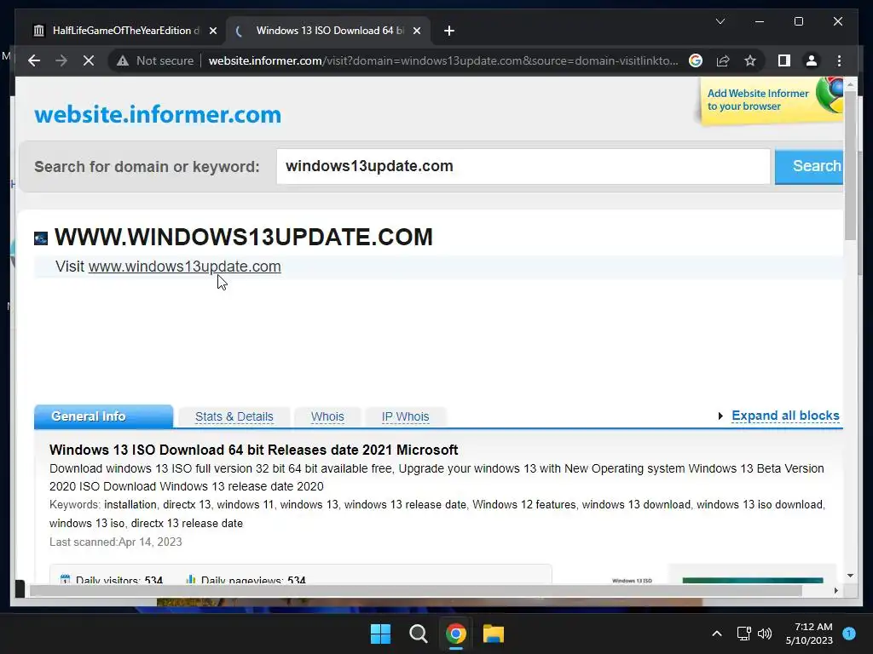
Task: Stop loading the page
Action: pos(89,60)
